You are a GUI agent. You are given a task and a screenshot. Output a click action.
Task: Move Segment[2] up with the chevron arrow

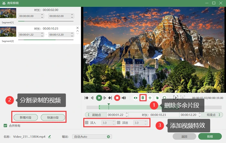tap(77, 31)
